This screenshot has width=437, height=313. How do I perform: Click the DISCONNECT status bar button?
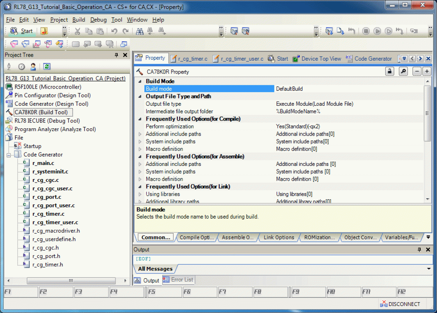click(x=400, y=304)
